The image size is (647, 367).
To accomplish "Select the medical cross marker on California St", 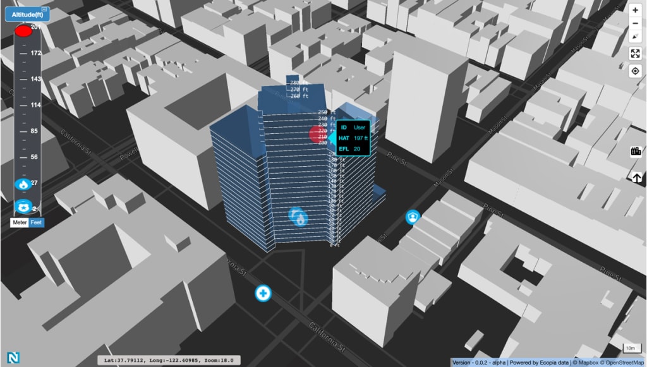I will point(263,293).
